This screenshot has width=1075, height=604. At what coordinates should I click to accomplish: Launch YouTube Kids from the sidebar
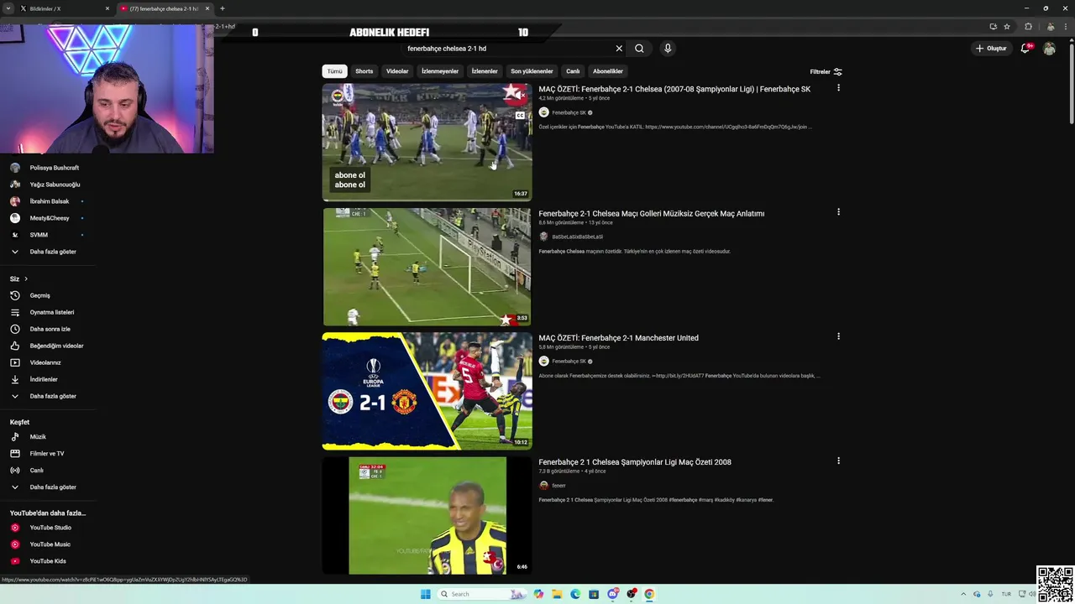click(x=48, y=561)
